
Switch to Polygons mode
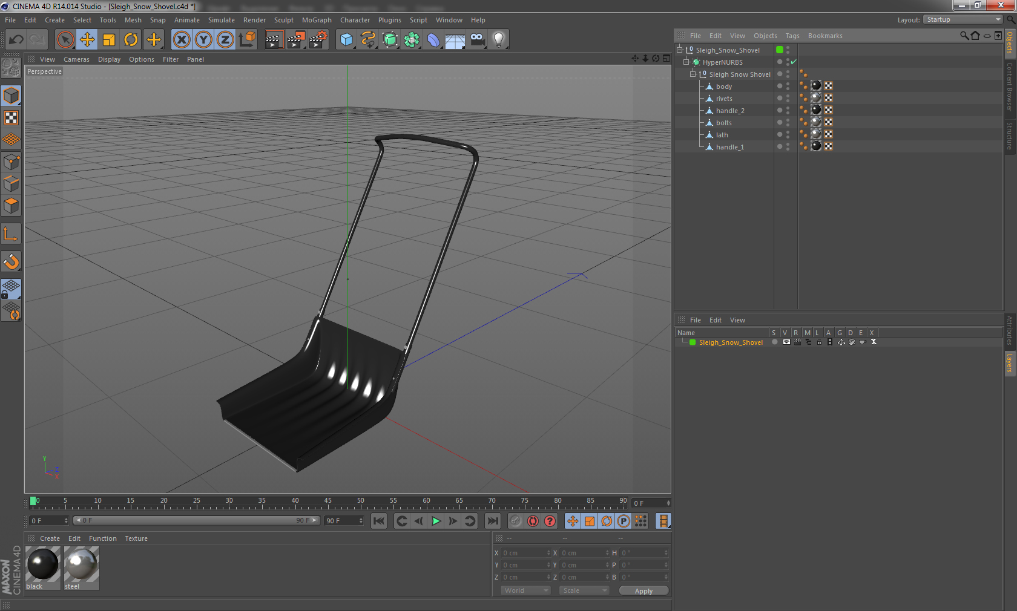pos(12,206)
